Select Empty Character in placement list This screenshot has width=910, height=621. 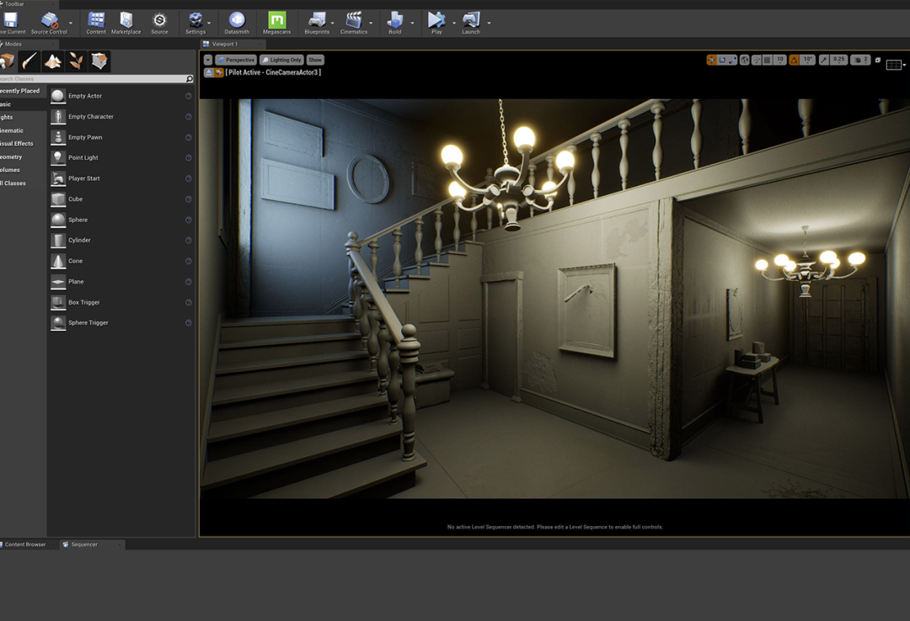tap(122, 117)
